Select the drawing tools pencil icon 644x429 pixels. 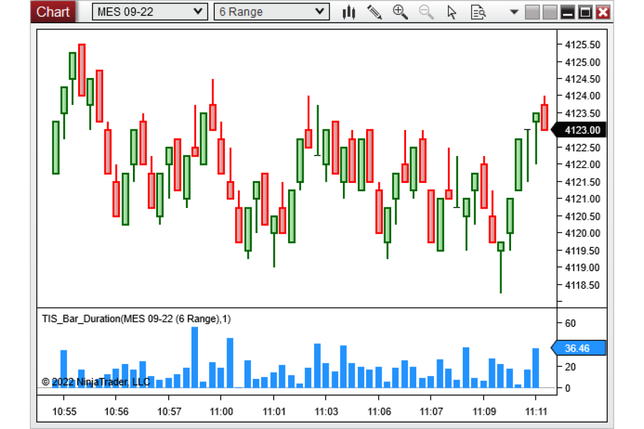374,12
